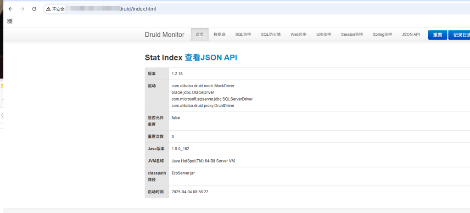Screen dimensions: 470x213
Task: Select JSON API in the navigation bar
Action: point(411,34)
